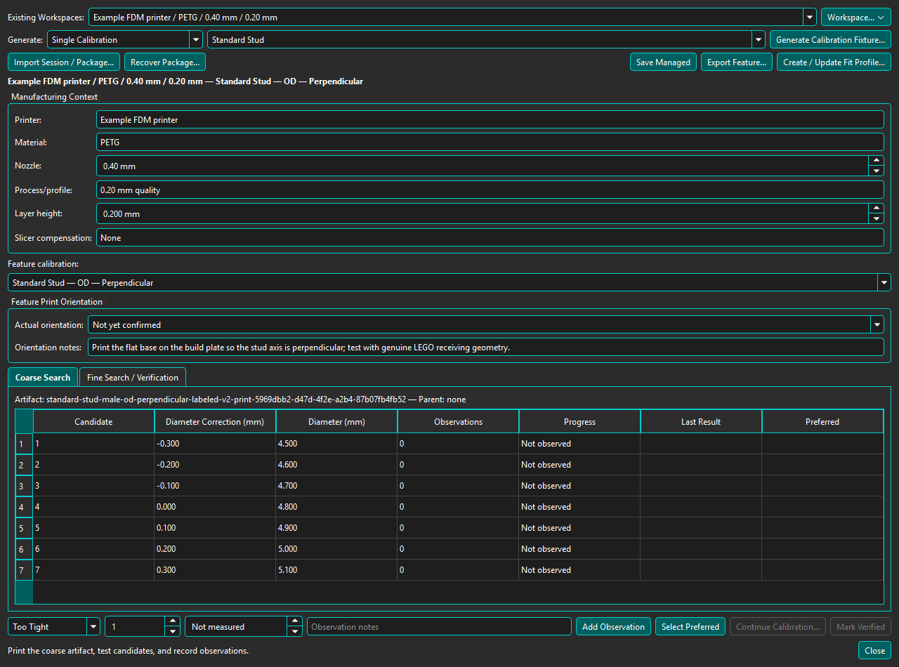Increase the Nozzle size with up arrow
The width and height of the screenshot is (899, 667).
coord(876,161)
